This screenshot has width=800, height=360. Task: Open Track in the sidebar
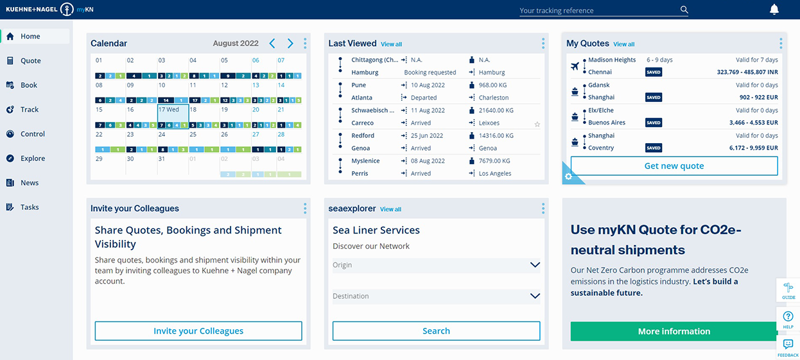[x=30, y=110]
